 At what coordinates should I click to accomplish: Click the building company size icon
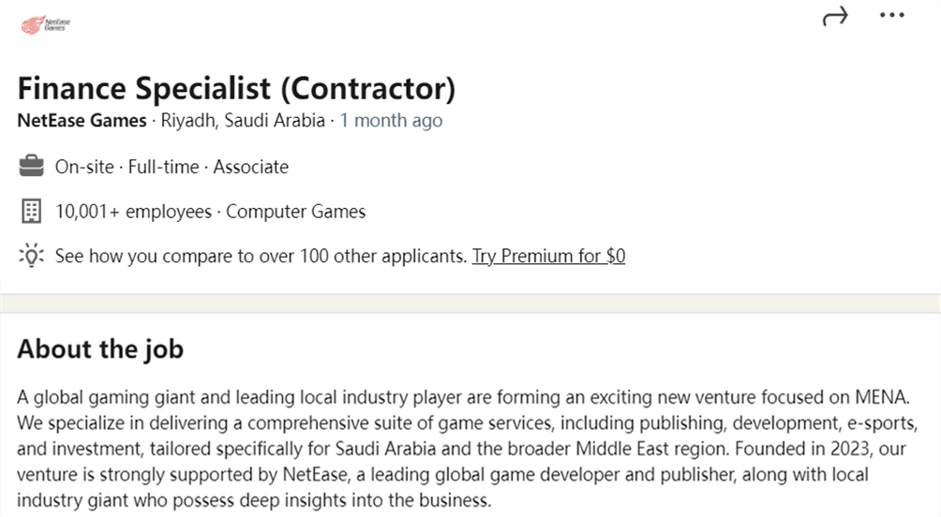pos(31,211)
